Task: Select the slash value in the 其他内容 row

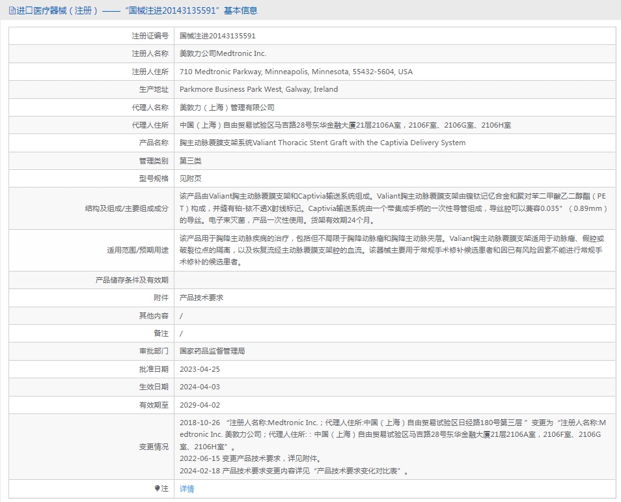Action: [x=181, y=316]
